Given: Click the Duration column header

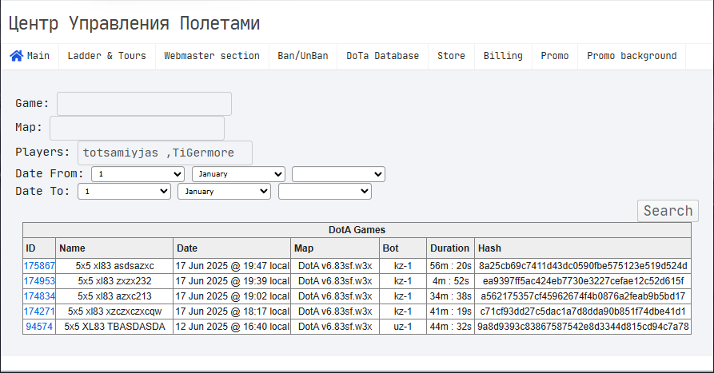Looking at the screenshot, I should (450, 248).
